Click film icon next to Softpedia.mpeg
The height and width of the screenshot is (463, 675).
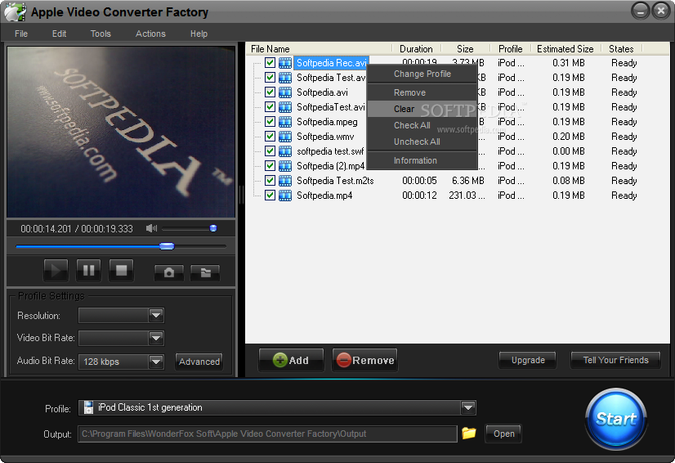point(285,122)
